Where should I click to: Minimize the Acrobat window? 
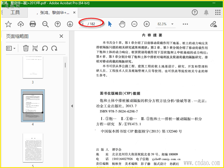pyautogui.click(x=214, y=3)
